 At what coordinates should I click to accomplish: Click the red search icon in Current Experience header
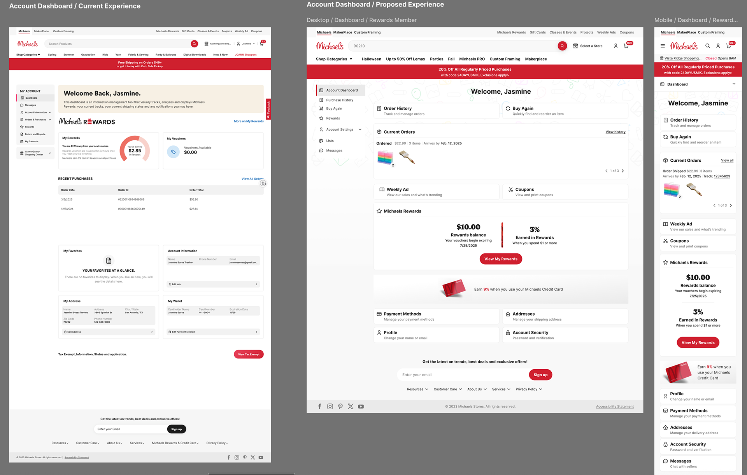tap(194, 44)
